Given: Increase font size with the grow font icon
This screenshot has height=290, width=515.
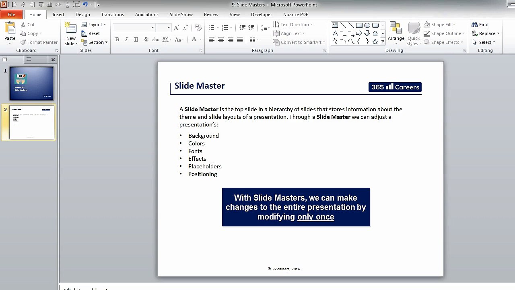Looking at the screenshot, I should point(177,28).
